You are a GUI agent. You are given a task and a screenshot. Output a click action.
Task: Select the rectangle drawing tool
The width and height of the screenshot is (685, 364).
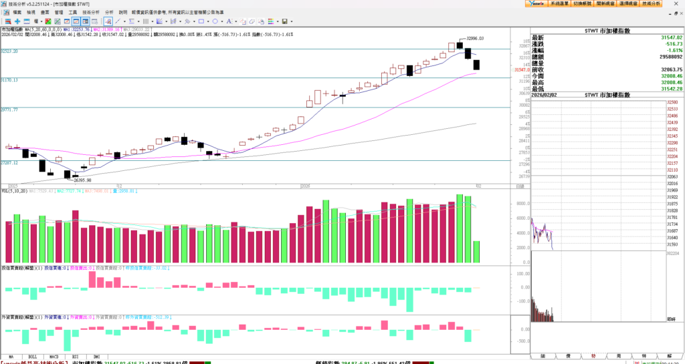[x=201, y=21]
